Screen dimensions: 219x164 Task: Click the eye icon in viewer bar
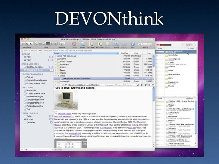[x=153, y=85]
